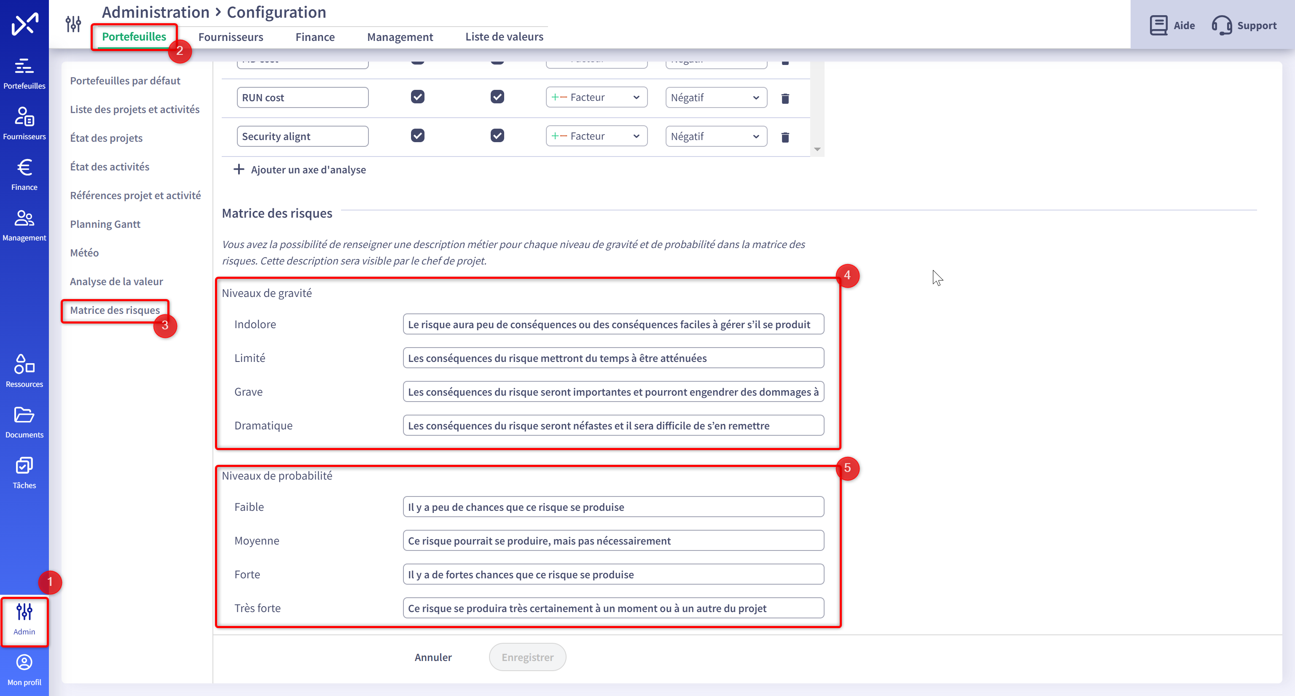Click Ajouter un axe d'analyse
The image size is (1295, 696).
click(308, 170)
